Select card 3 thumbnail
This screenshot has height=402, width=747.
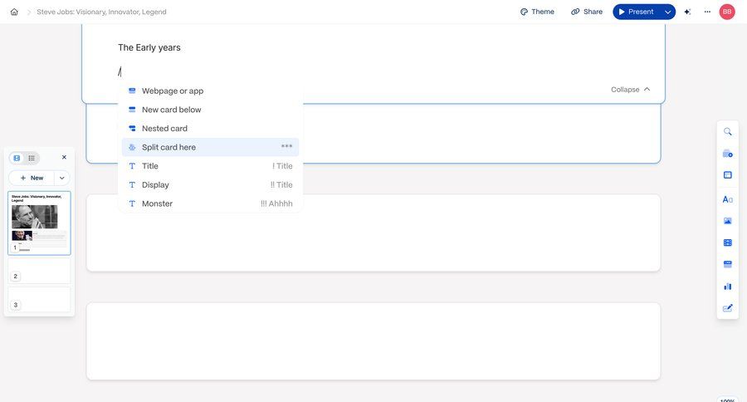(39, 300)
